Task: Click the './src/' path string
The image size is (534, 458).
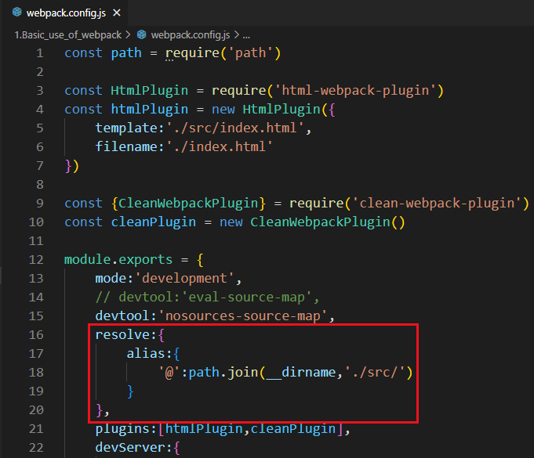Action: pos(375,373)
